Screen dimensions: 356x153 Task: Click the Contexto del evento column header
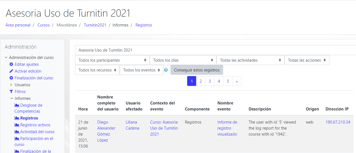[x=163, y=106]
